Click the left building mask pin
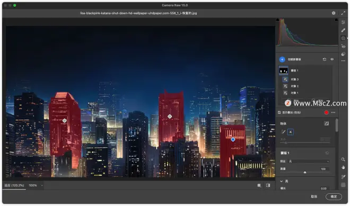This screenshot has width=350, height=206. (x=65, y=121)
